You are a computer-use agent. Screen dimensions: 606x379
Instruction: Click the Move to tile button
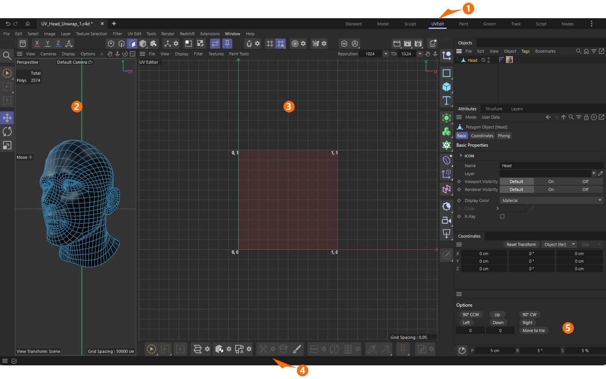point(534,330)
